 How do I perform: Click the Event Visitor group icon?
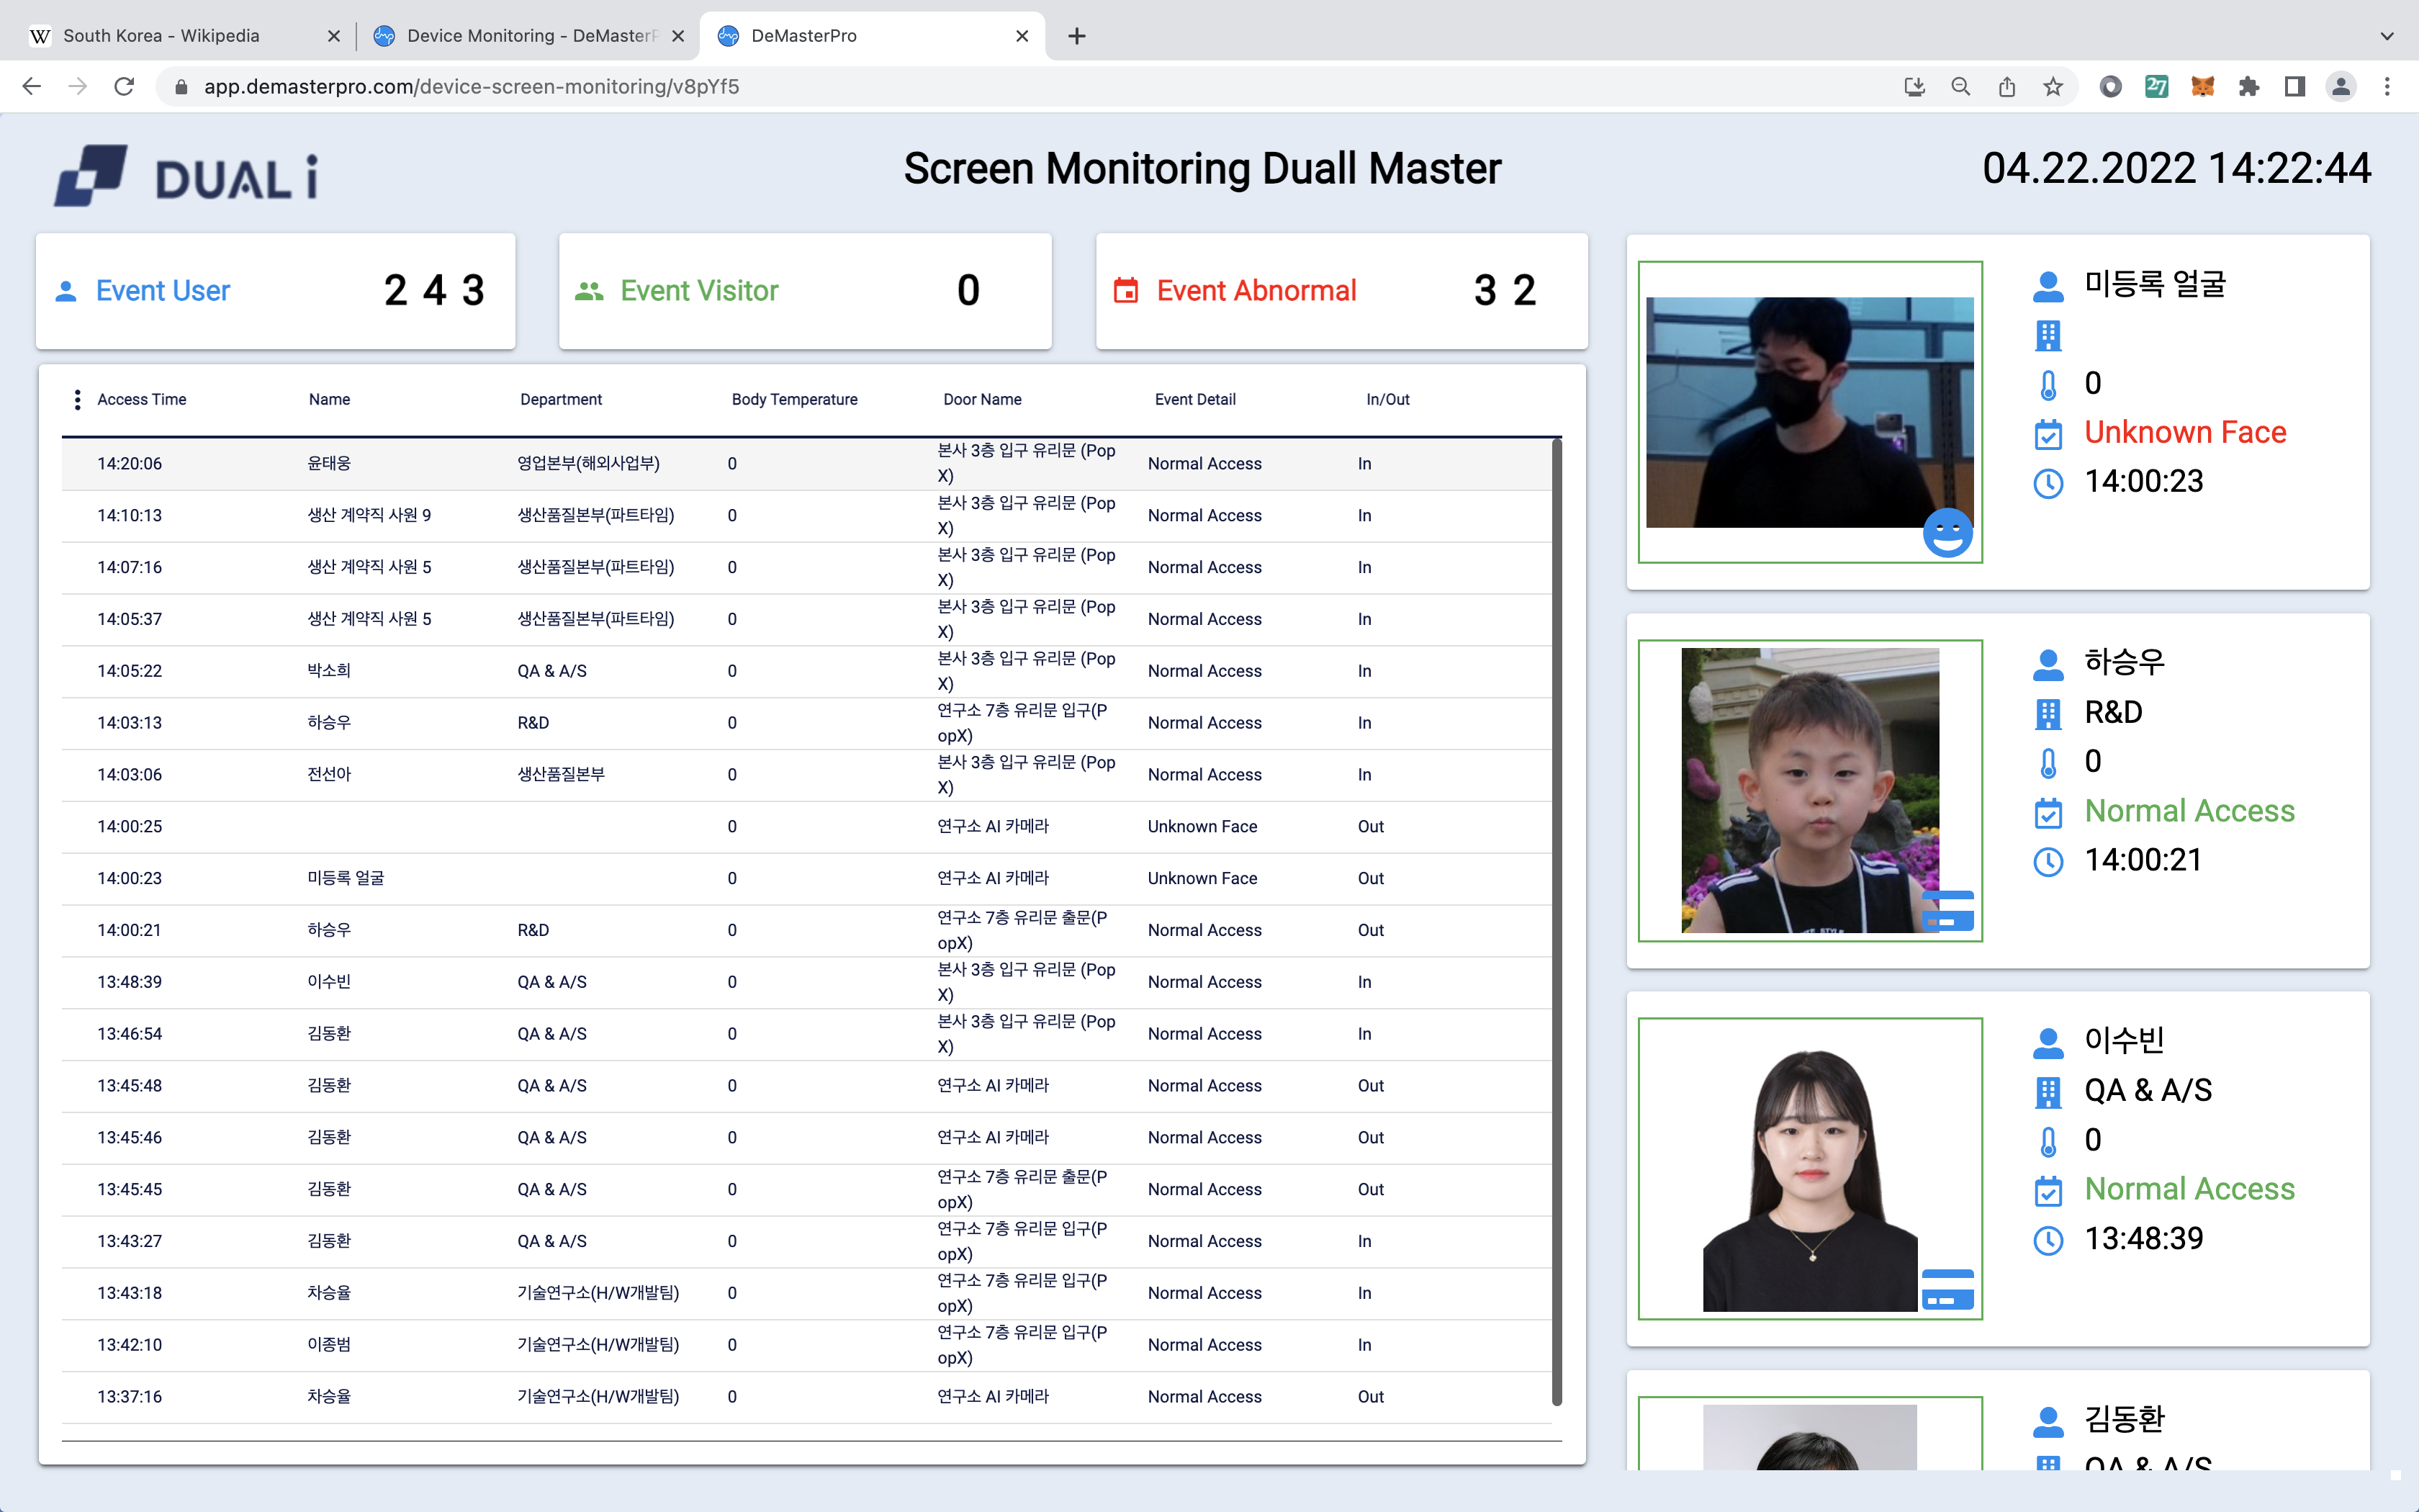589,291
